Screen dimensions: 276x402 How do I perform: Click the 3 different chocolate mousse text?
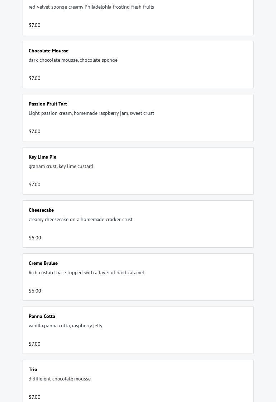point(60,379)
